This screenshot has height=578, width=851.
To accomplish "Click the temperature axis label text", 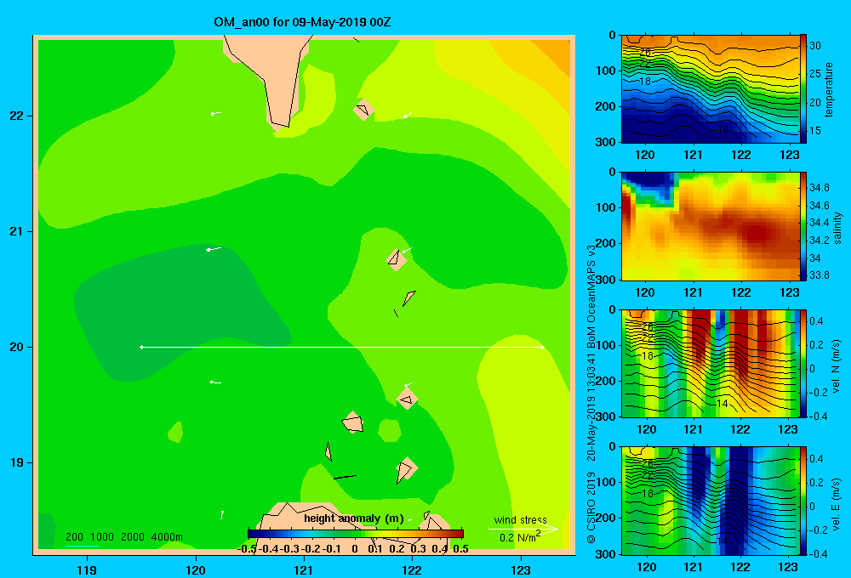I will click(829, 89).
